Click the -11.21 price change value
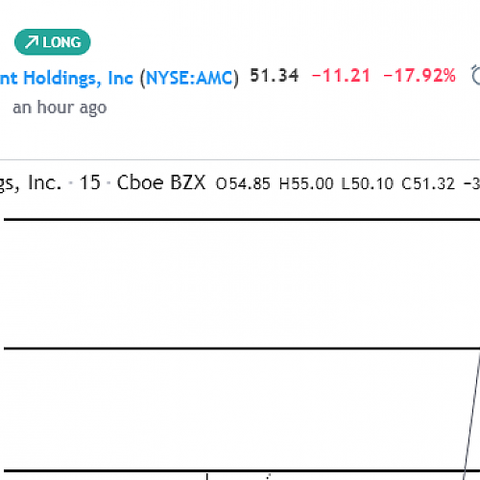Image resolution: width=480 pixels, height=480 pixels. [341, 76]
